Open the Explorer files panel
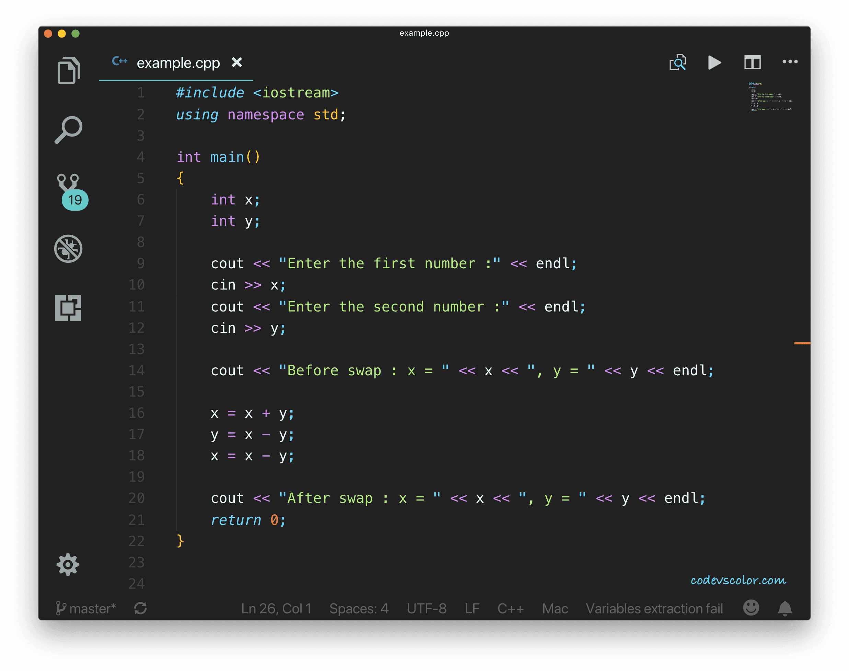Image resolution: width=849 pixels, height=671 pixels. click(x=68, y=71)
